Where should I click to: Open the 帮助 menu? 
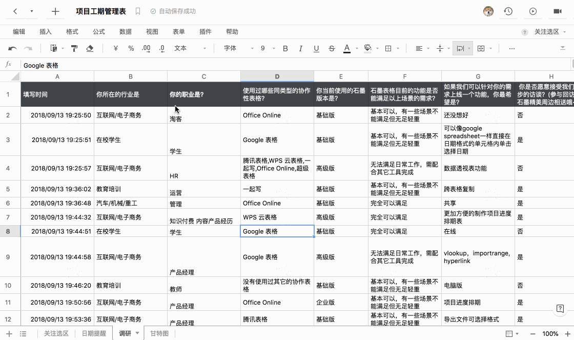232,32
